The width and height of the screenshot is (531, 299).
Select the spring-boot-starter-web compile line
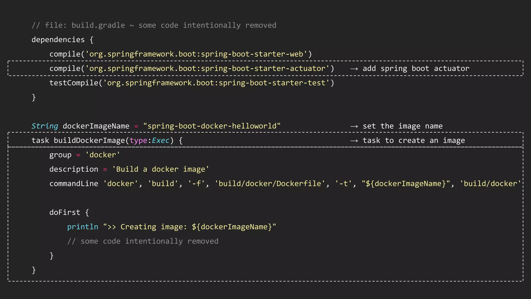(x=181, y=54)
